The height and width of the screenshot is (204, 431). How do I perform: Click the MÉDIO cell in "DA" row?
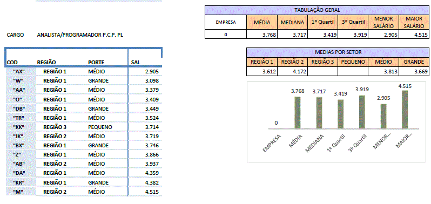click(x=96, y=173)
